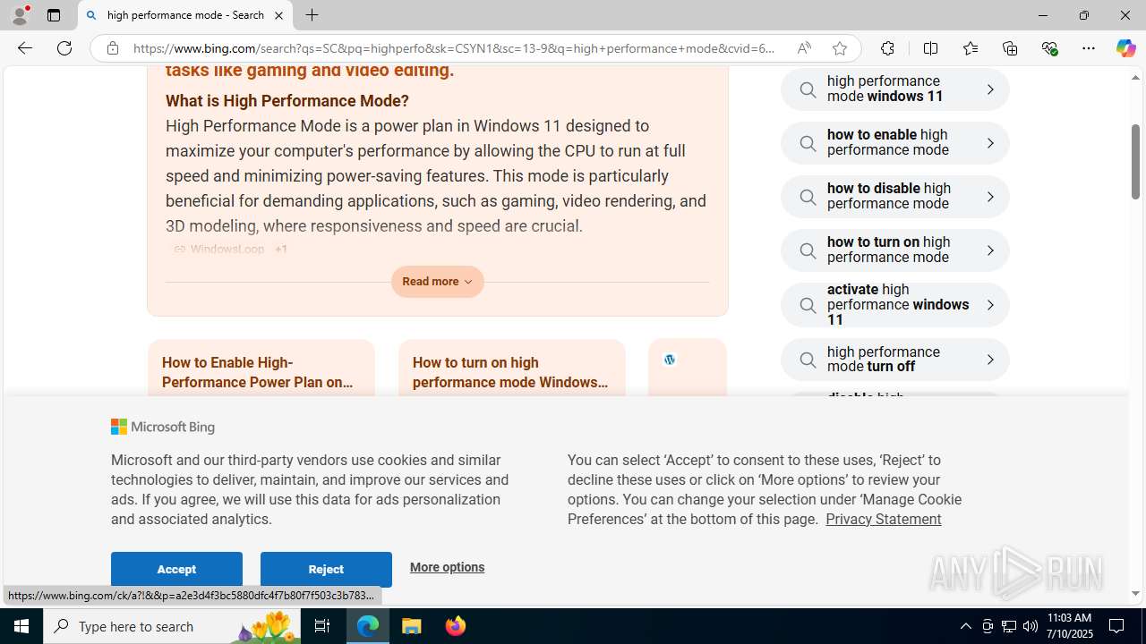Open Settings and more ellipsis

[1088, 48]
